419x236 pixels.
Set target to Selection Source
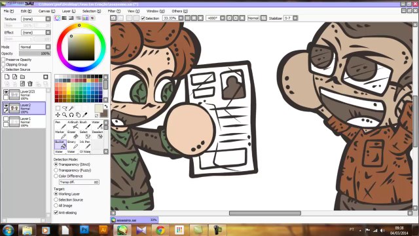point(56,199)
